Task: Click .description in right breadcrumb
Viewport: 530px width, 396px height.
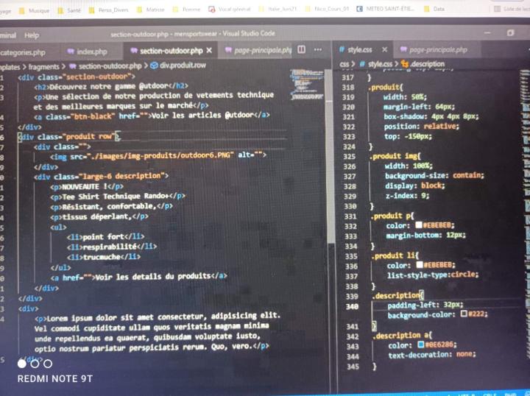Action: 423,64
